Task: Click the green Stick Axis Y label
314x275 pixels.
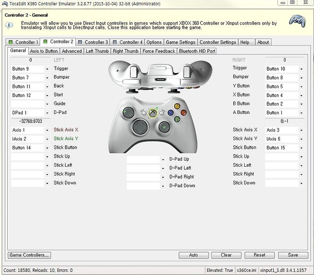Action: [x=66, y=138]
